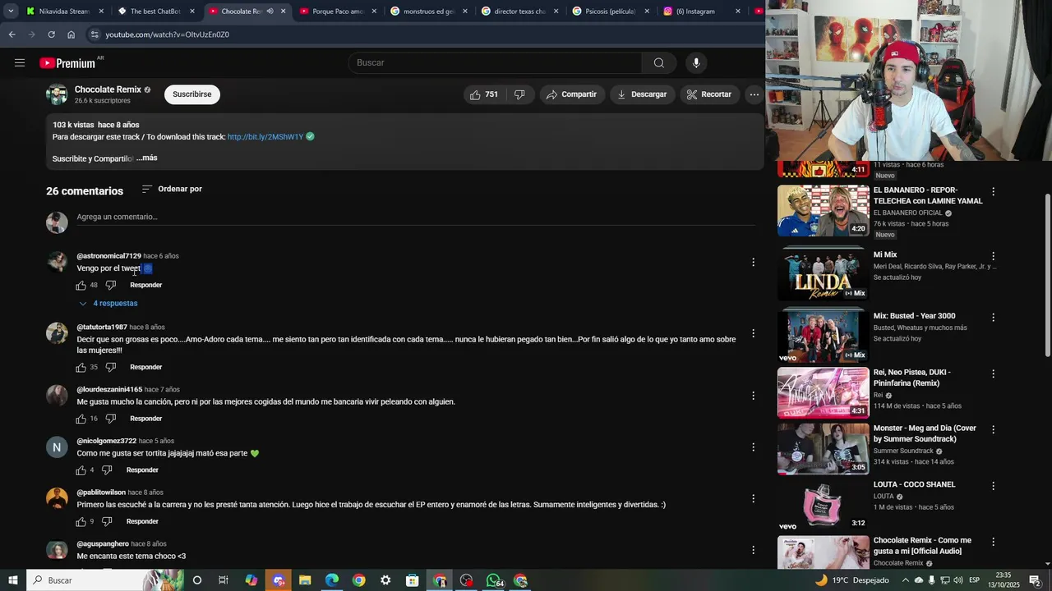Reply to @astronomical7129 with Responder

point(146,286)
